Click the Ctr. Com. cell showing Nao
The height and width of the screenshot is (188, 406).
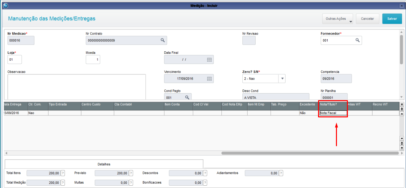point(38,113)
